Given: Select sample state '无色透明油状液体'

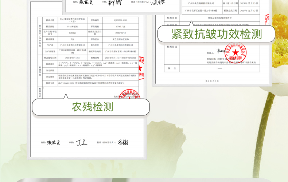Looking at the screenshot, I should coord(121,39).
